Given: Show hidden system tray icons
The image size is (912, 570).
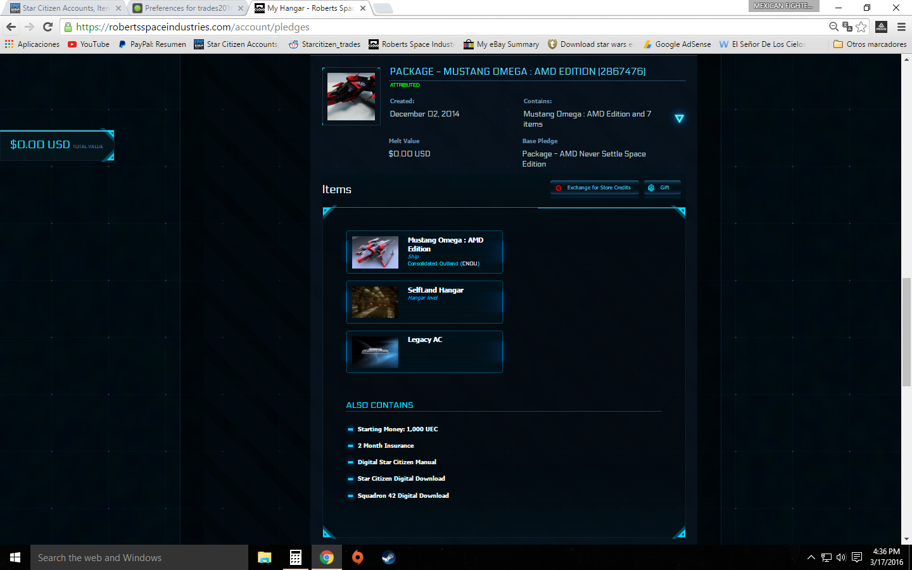Looking at the screenshot, I should pos(811,557).
